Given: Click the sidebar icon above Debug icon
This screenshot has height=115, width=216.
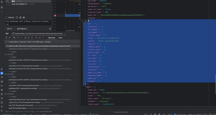Looking at the screenshot, I should click(x=2, y=69).
